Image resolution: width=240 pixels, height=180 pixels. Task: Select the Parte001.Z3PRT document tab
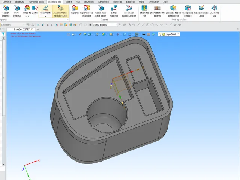tap(21, 30)
